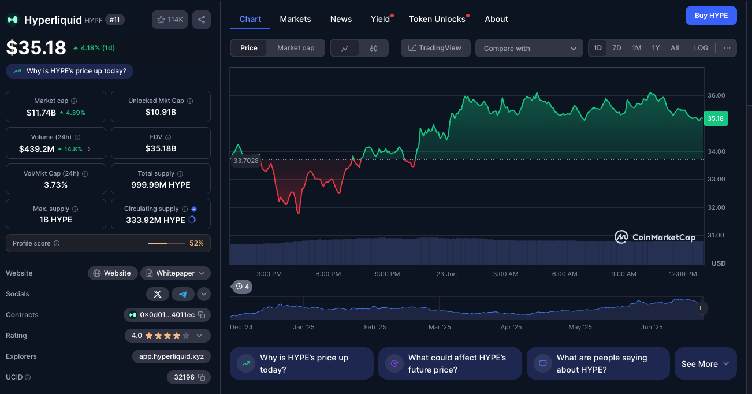
Task: Expand the Rating 4.0 dropdown
Action: click(167, 336)
